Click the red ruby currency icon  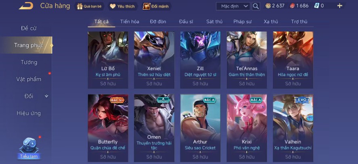[292, 6]
